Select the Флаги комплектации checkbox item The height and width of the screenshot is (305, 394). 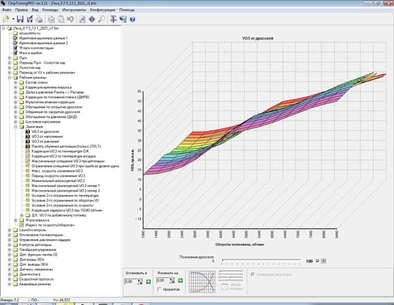[36, 48]
